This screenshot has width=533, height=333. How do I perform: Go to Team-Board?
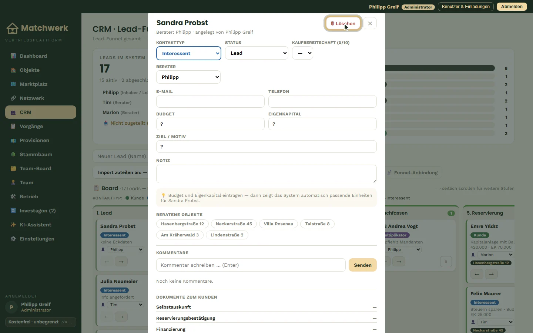tap(41, 168)
